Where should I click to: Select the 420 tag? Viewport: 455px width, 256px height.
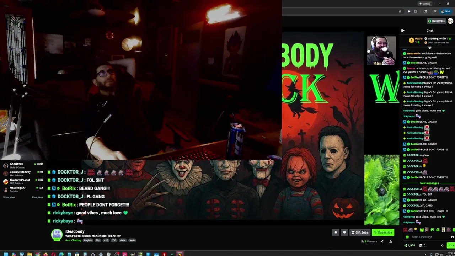coord(106,240)
